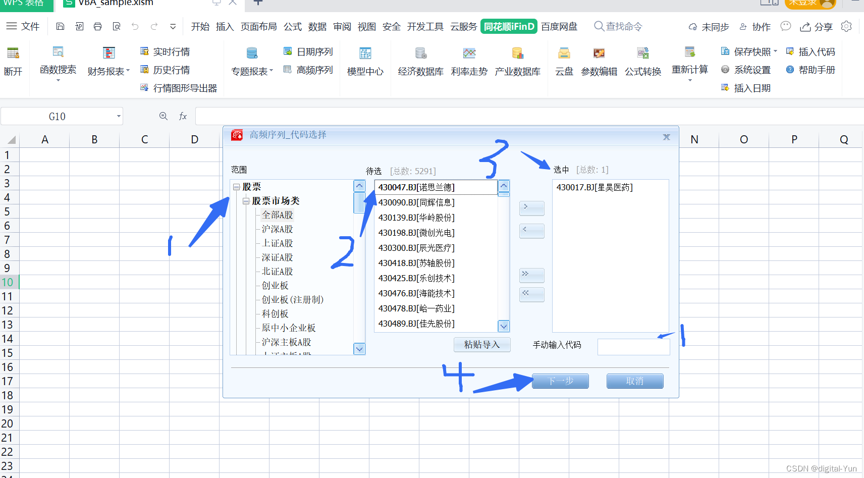Image resolution: width=864 pixels, height=478 pixels.
Task: Close the 高频序列_代码选择 dialog
Action: tap(666, 137)
